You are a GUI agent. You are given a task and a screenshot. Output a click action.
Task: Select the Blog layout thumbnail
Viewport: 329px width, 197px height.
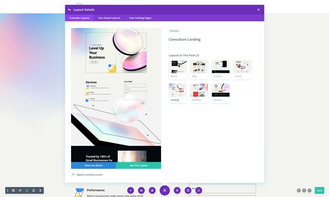point(199,70)
